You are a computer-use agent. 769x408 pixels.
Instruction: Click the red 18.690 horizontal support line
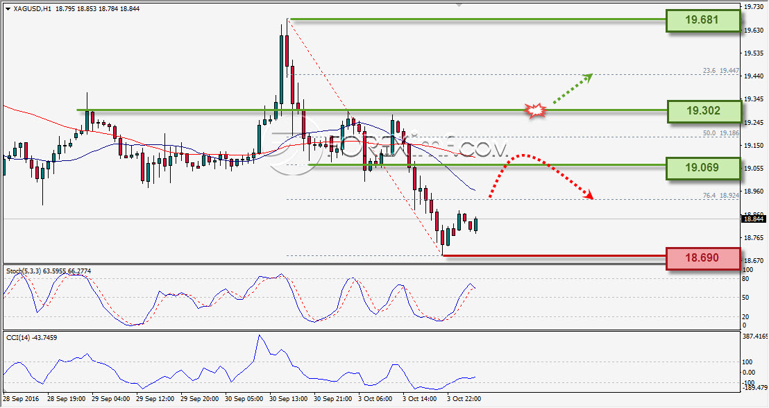coord(554,255)
